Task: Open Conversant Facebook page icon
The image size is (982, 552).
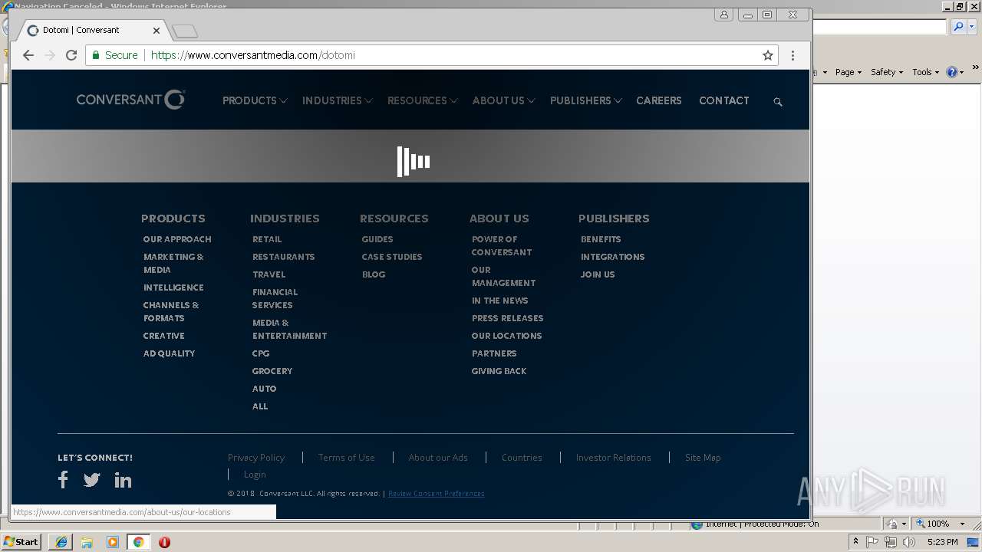Action: click(x=63, y=480)
